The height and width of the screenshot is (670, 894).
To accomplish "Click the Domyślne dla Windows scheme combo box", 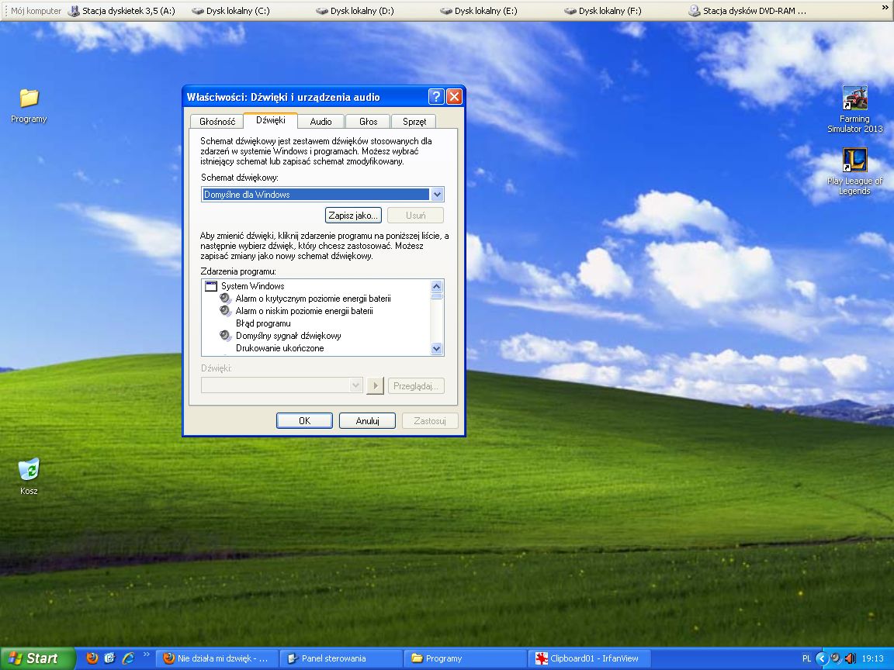I will point(322,195).
